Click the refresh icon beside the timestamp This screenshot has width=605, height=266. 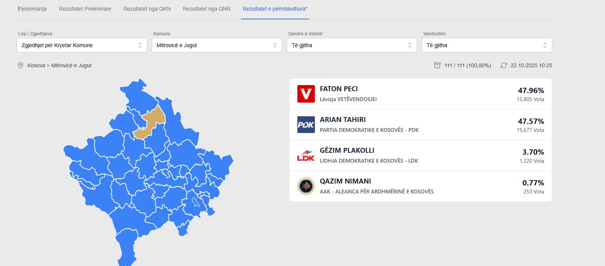pyautogui.click(x=504, y=65)
